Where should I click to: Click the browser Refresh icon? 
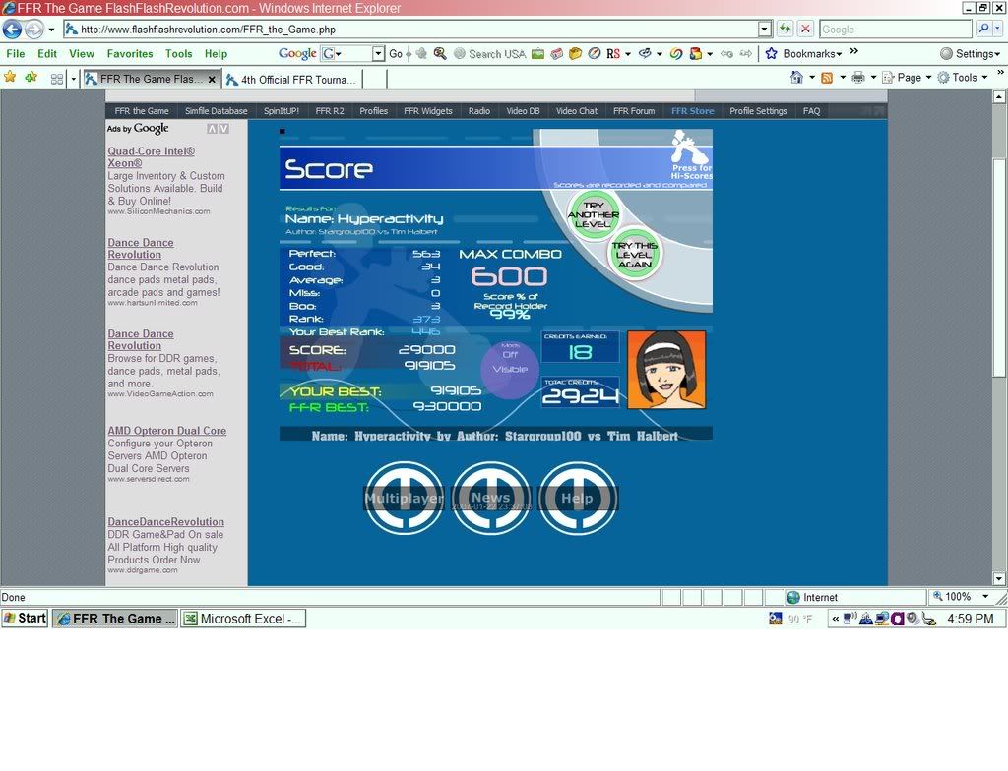point(785,30)
